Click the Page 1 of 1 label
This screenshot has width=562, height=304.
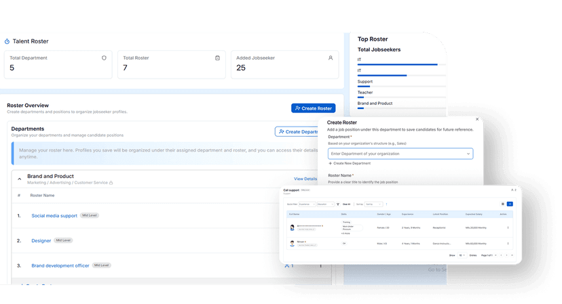487,255
